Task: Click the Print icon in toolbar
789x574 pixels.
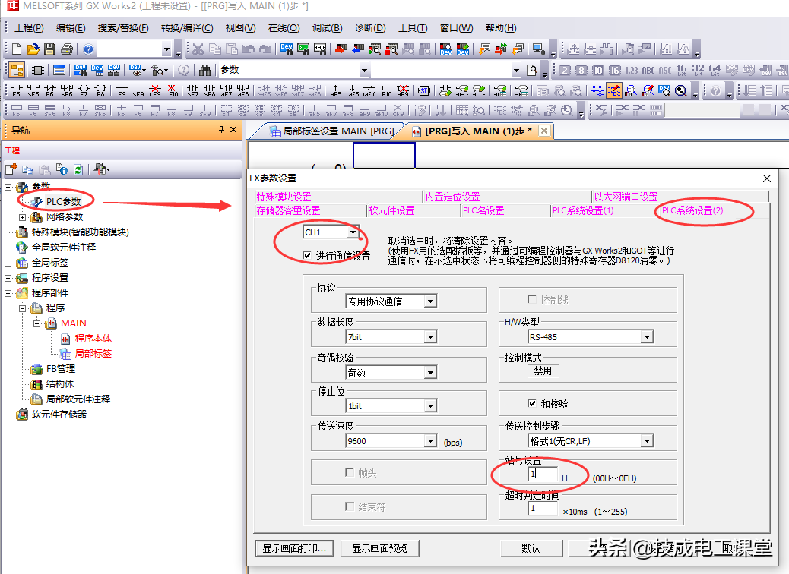Action: [66, 49]
